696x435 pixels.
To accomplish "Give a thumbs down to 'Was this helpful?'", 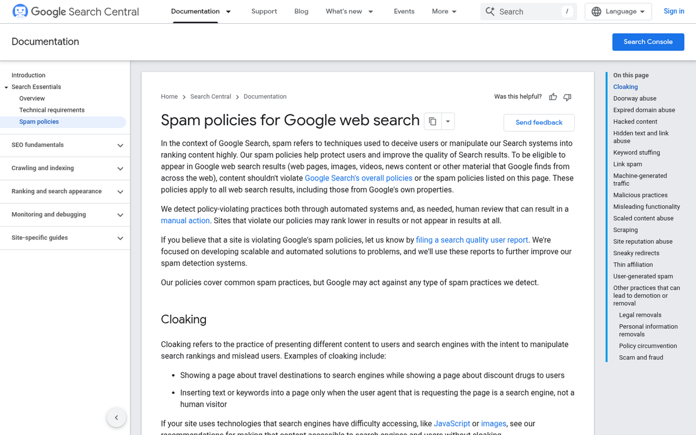I will tap(567, 97).
